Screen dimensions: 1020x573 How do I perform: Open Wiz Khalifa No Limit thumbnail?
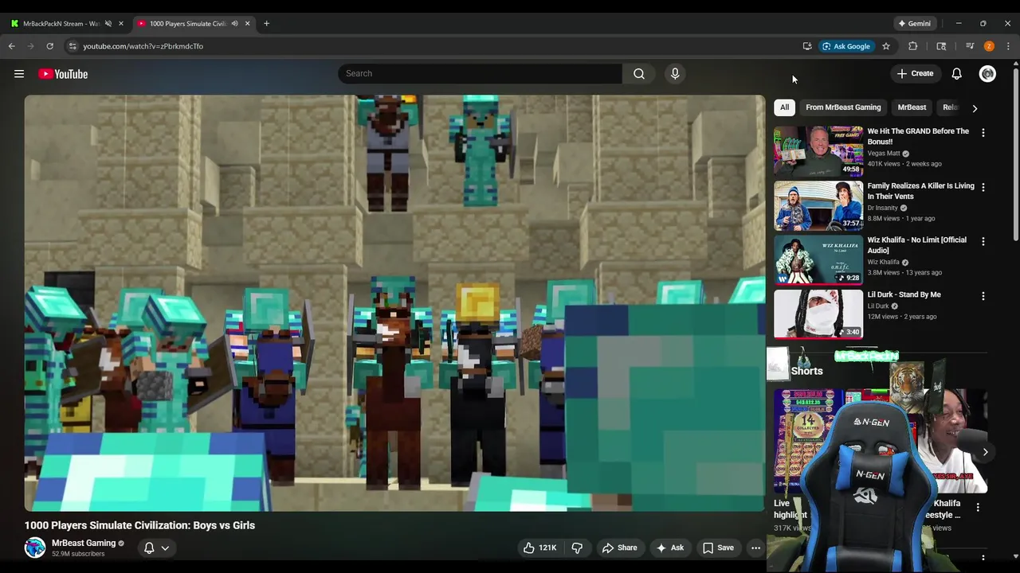coord(818,259)
